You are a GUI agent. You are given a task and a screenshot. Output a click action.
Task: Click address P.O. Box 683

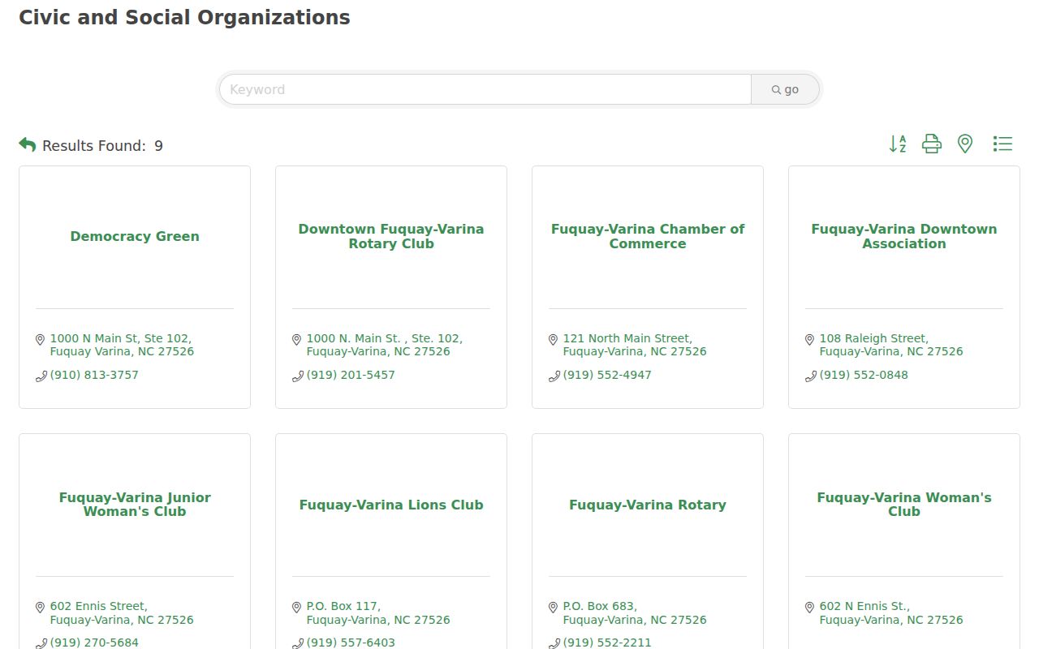[635, 612]
